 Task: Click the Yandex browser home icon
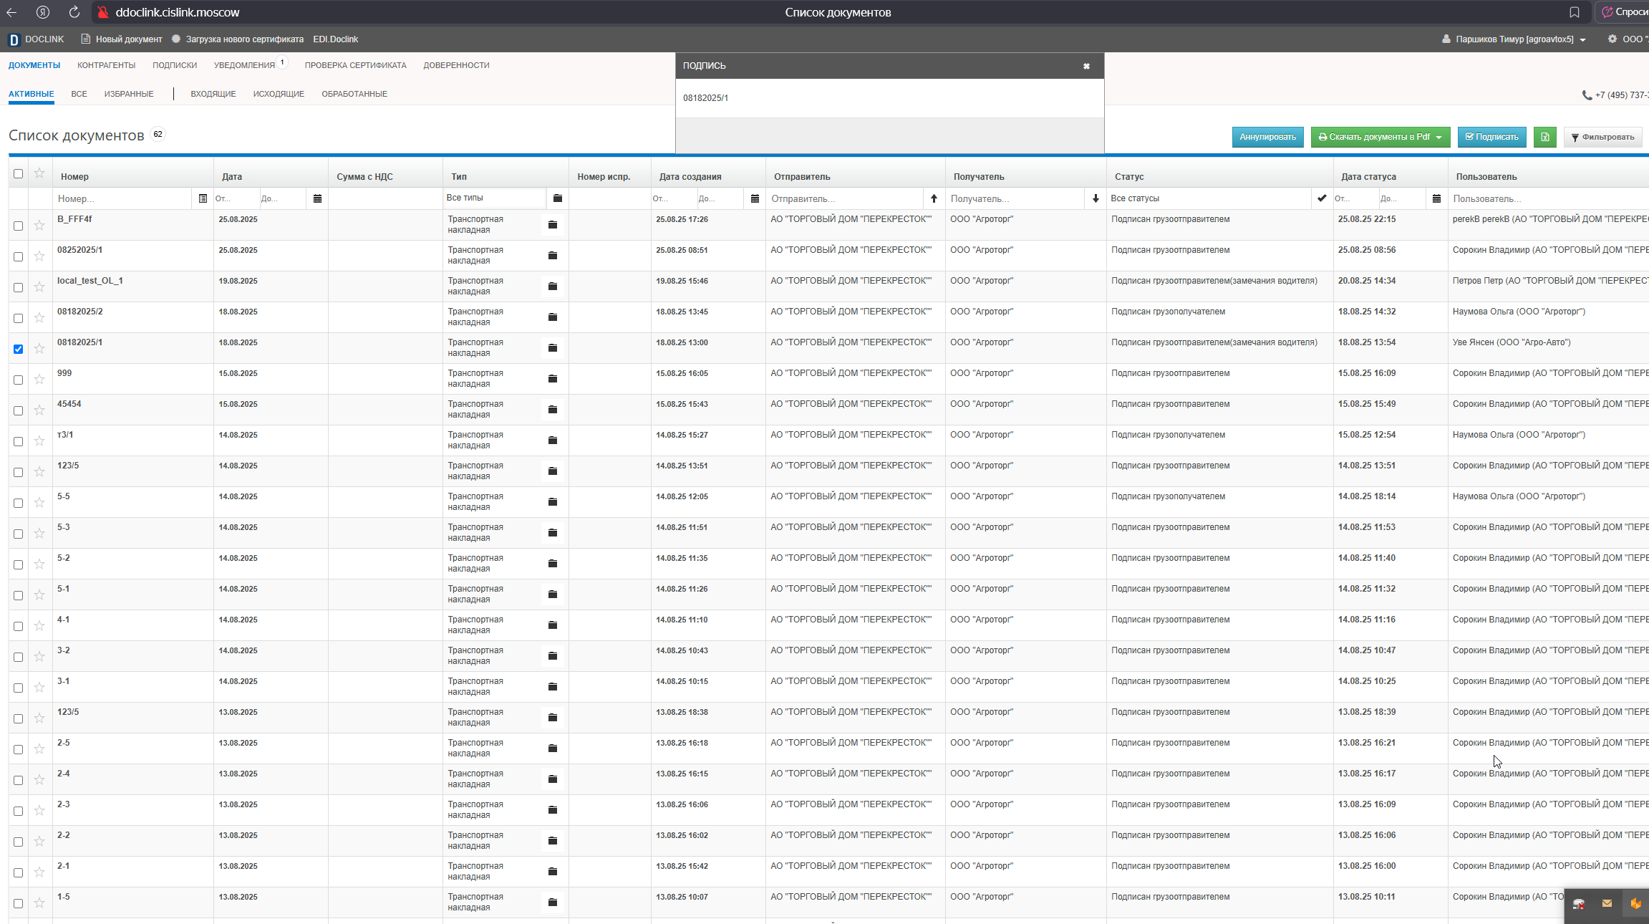pos(43,12)
